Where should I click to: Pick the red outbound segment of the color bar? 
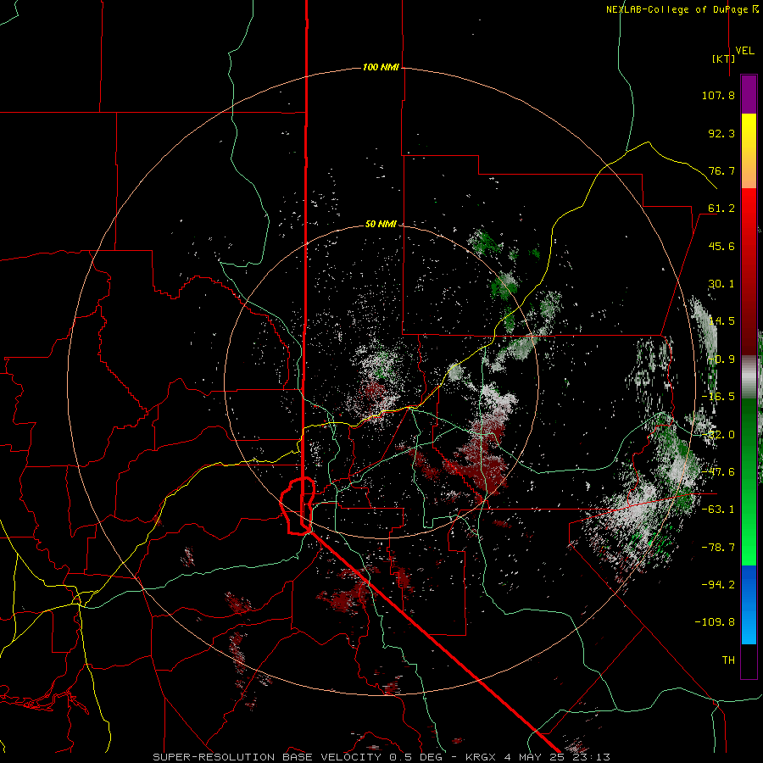coord(749,271)
